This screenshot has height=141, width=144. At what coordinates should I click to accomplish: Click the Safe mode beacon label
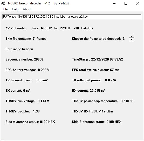19,49
